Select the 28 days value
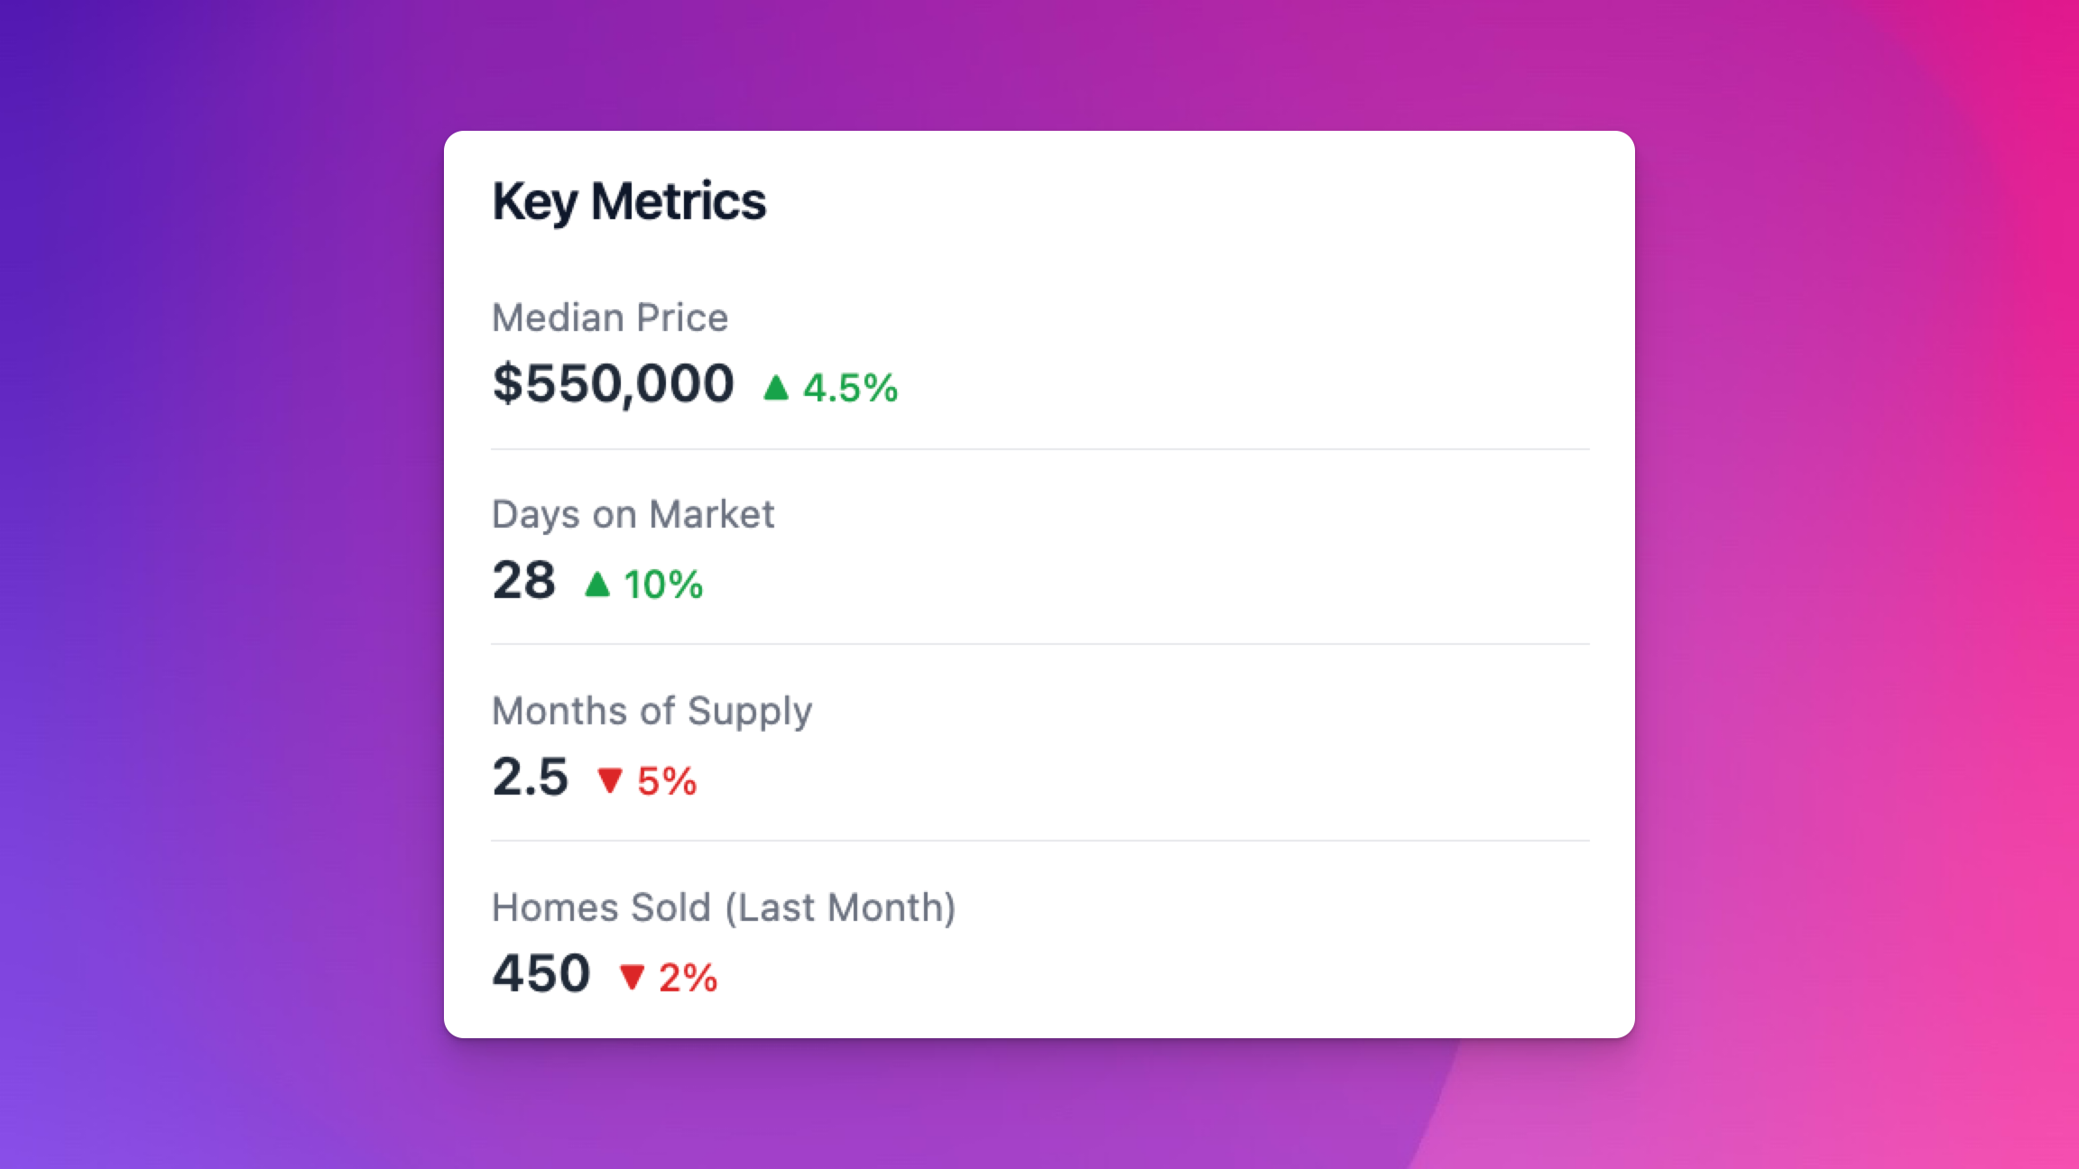This screenshot has width=2079, height=1169. coord(524,580)
